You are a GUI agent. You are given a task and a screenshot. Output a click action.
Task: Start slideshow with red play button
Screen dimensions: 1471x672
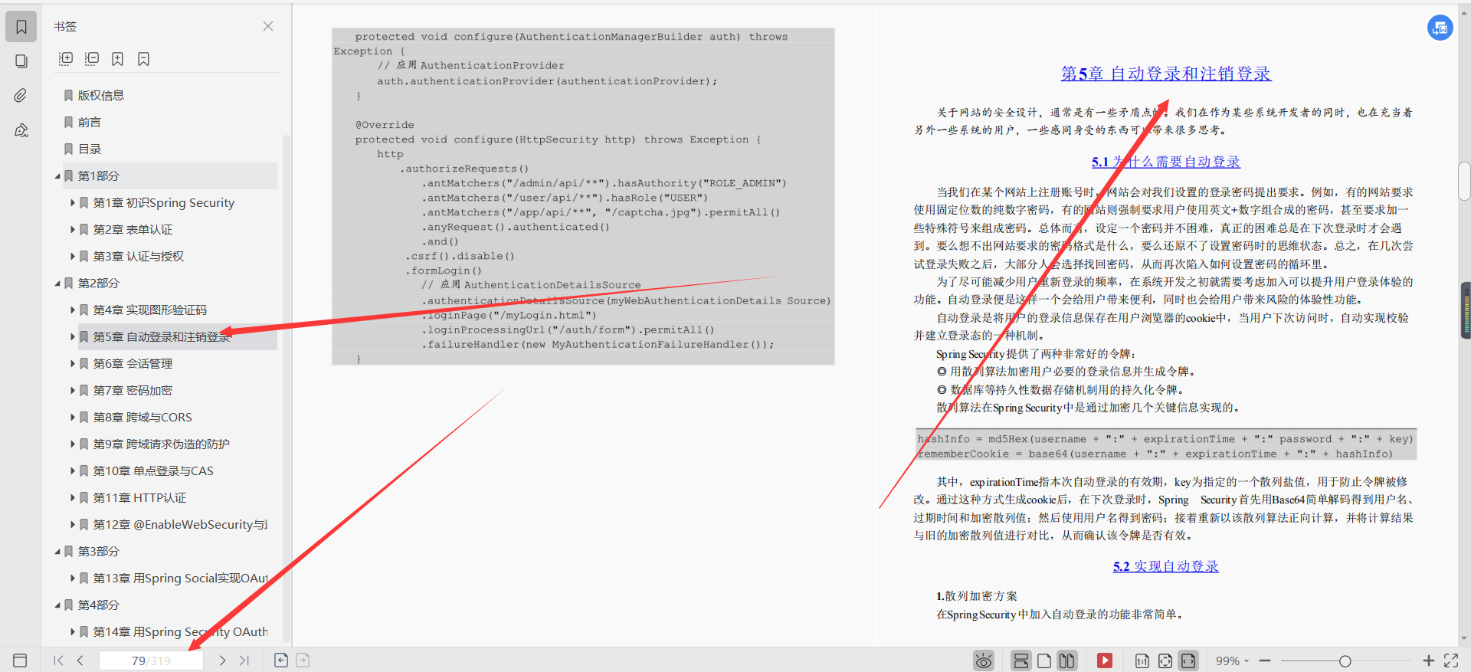(1105, 661)
